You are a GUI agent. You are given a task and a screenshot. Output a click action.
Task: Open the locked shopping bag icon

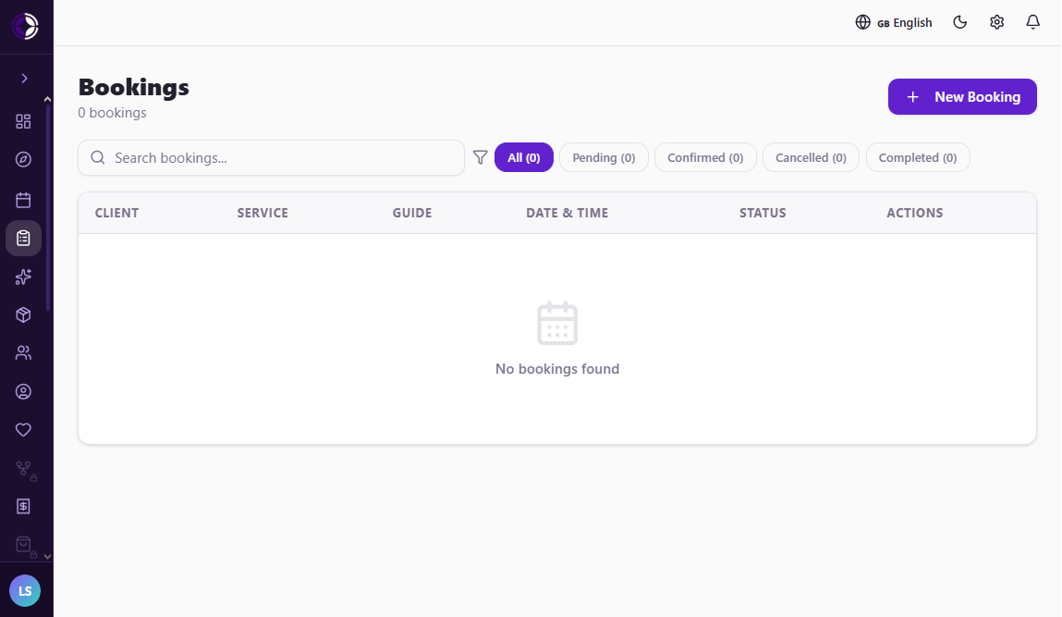click(x=25, y=547)
